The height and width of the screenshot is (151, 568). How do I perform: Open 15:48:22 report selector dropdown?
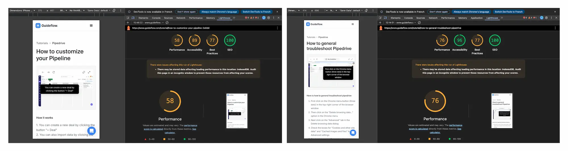149,22
